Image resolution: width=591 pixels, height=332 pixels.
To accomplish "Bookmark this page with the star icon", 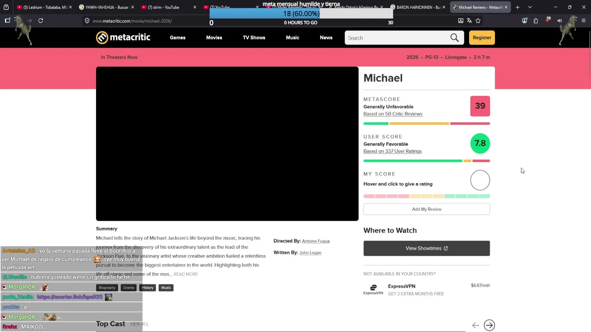I will (478, 21).
